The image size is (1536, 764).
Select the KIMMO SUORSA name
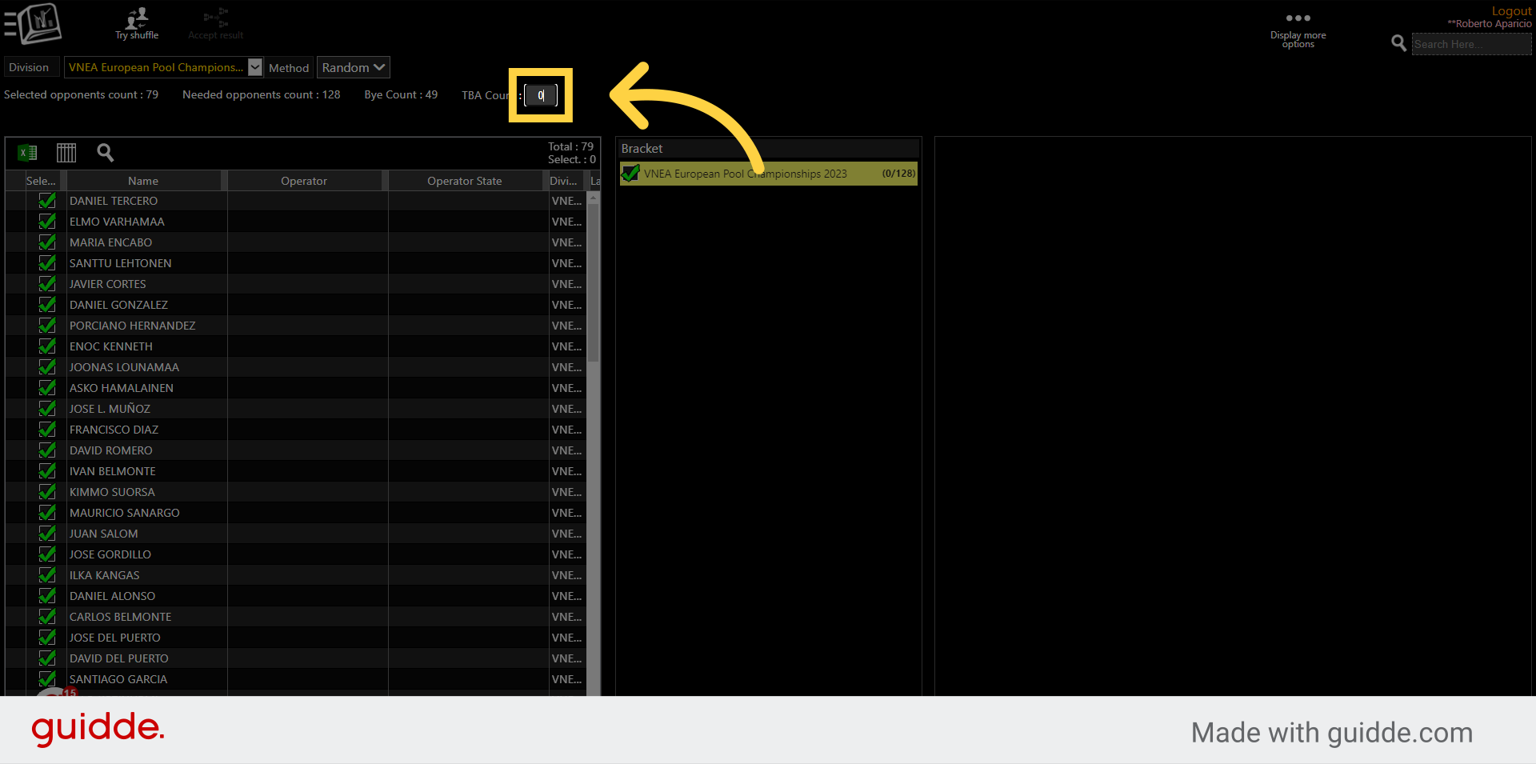pos(112,492)
